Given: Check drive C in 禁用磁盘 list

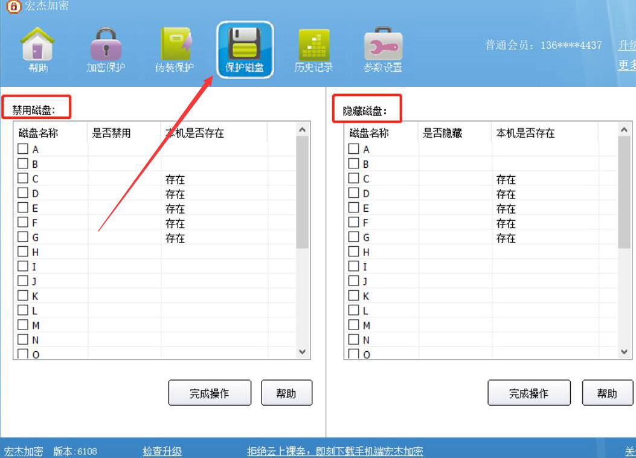Looking at the screenshot, I should click(23, 179).
